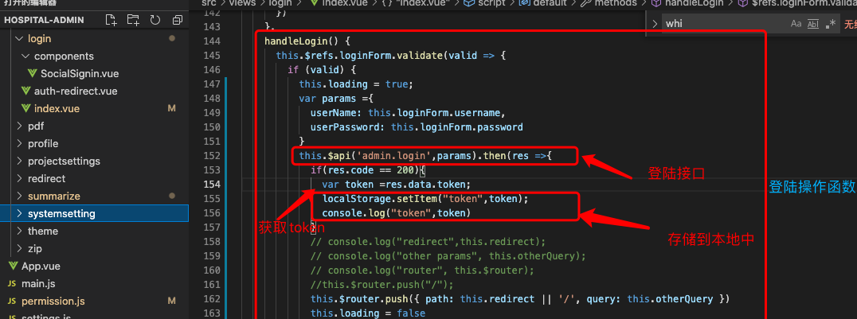Image resolution: width=857 pixels, height=319 pixels.
Task: Click comment "//this.$router.push("/");"
Action: 382,284
